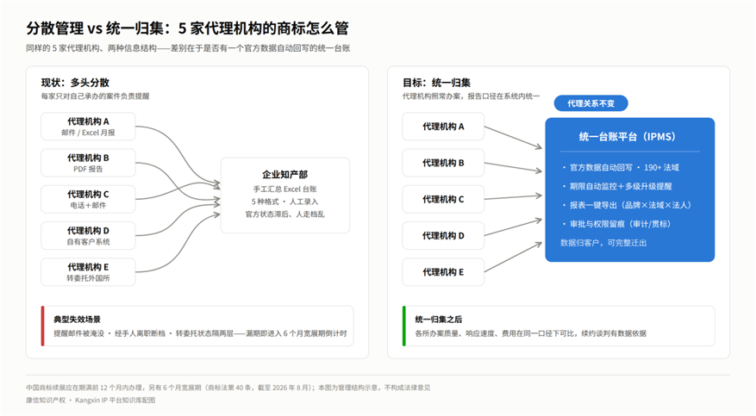Click the title 分散管理 vs 统一归集
Screen dimensions: 756x416
pos(187,28)
